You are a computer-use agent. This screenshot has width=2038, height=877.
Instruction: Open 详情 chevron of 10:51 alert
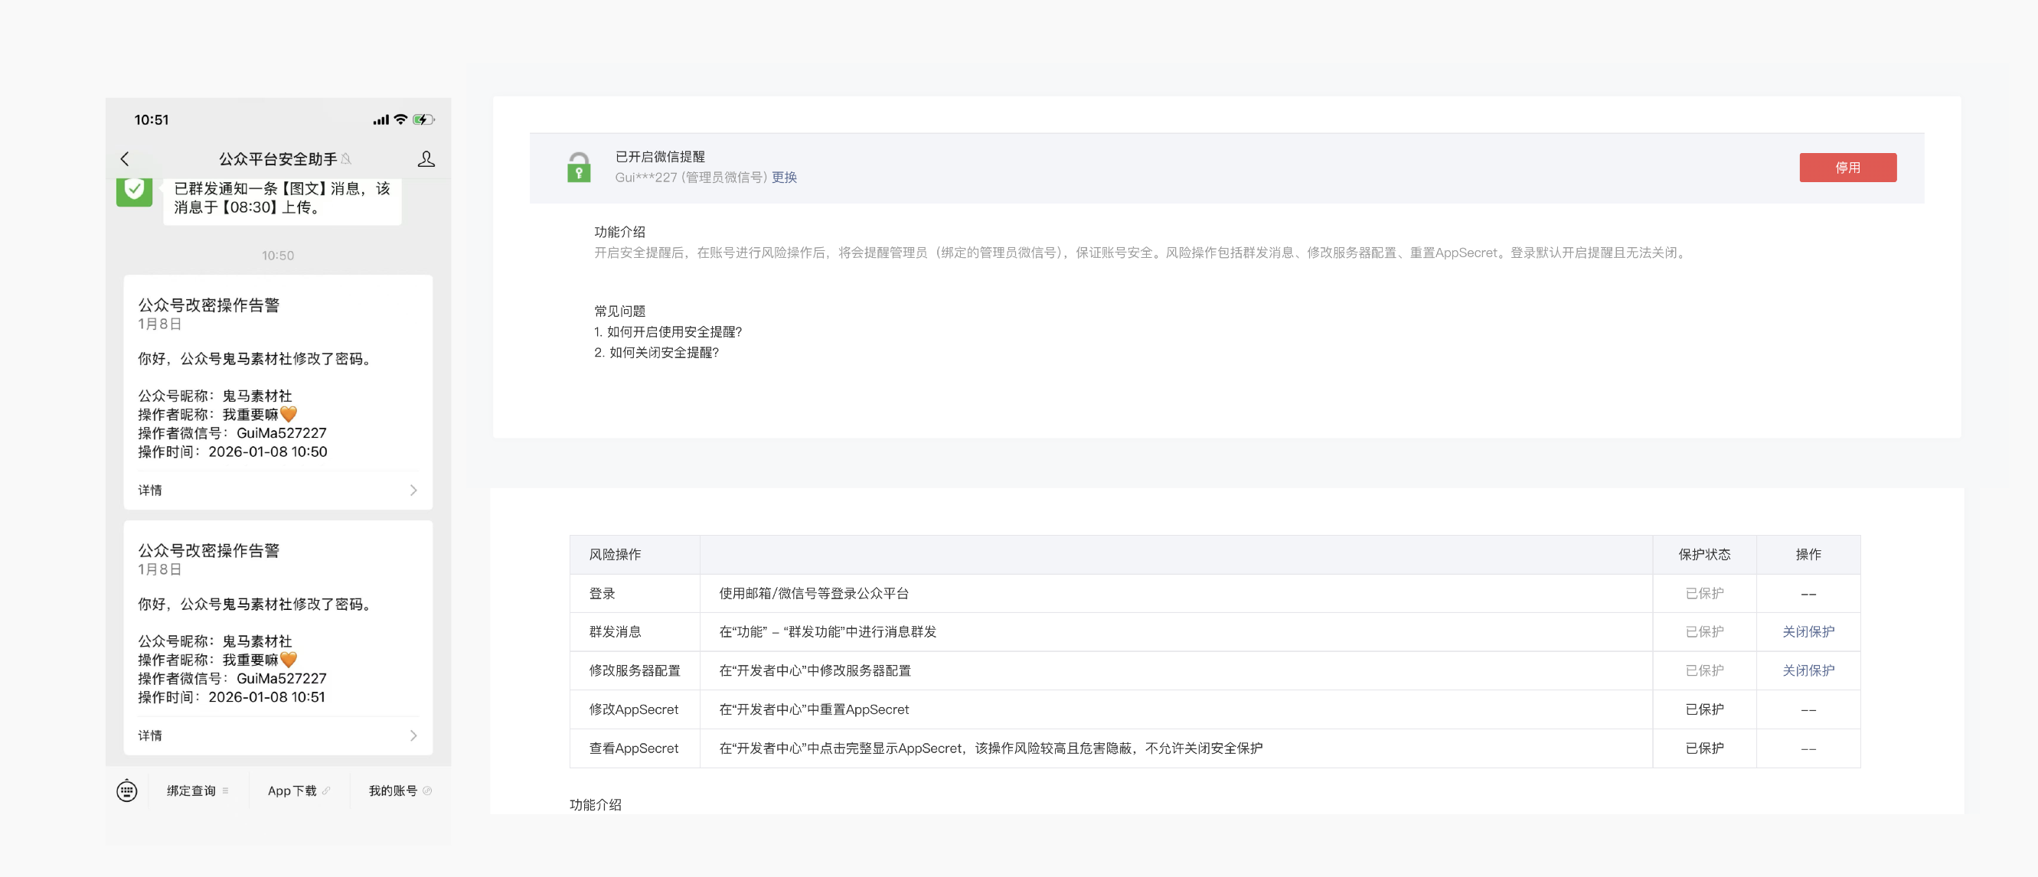412,735
